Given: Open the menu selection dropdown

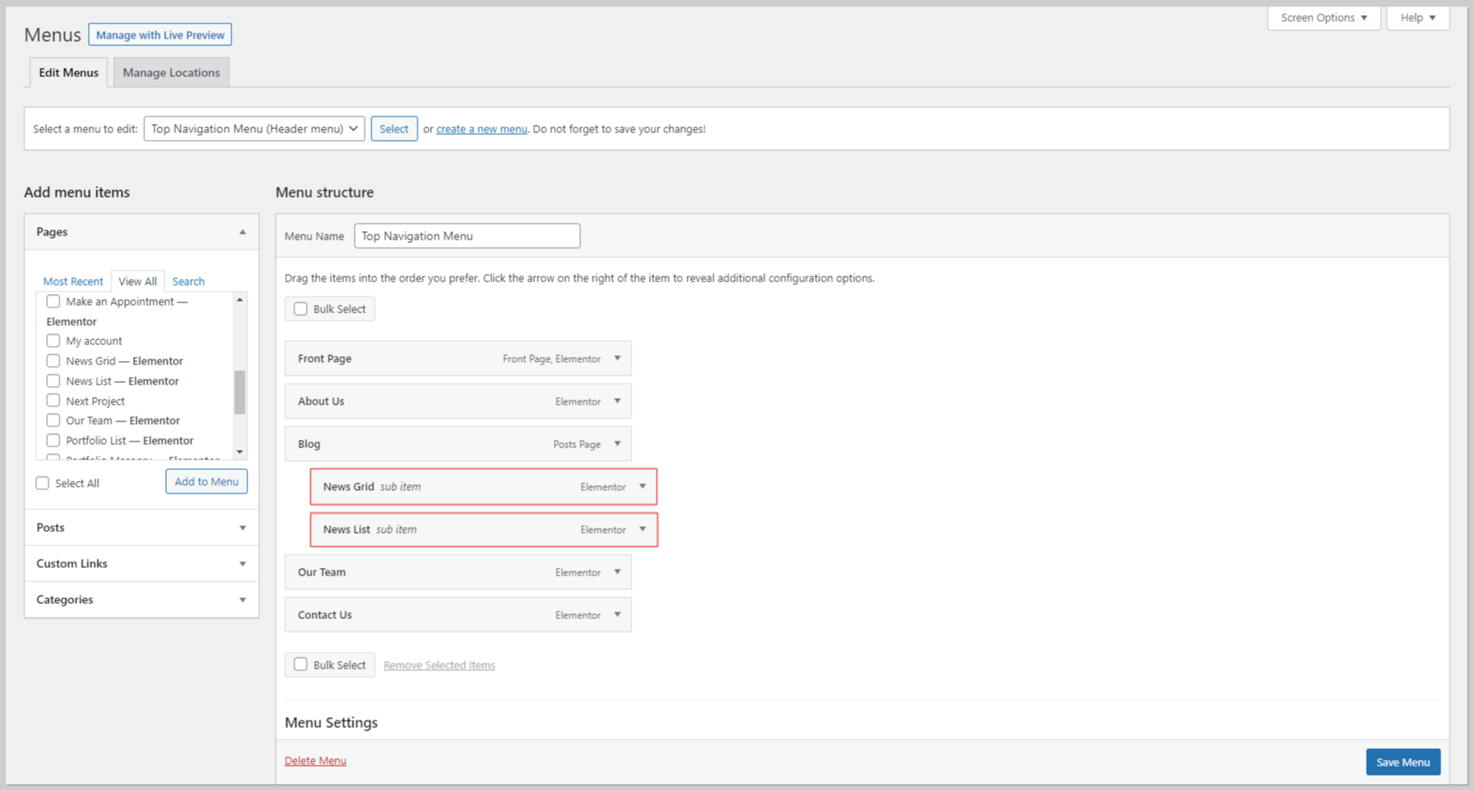Looking at the screenshot, I should 254,129.
